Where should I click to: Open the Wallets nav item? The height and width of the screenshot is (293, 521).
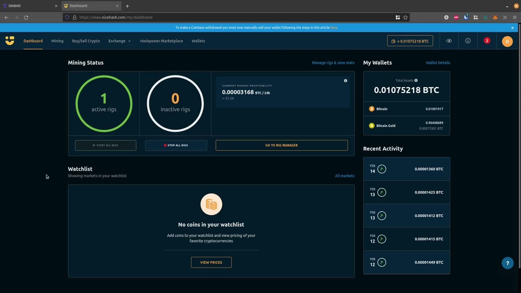tap(198, 41)
